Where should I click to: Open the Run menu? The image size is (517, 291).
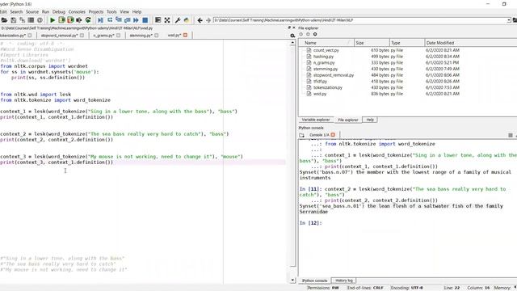click(x=45, y=11)
